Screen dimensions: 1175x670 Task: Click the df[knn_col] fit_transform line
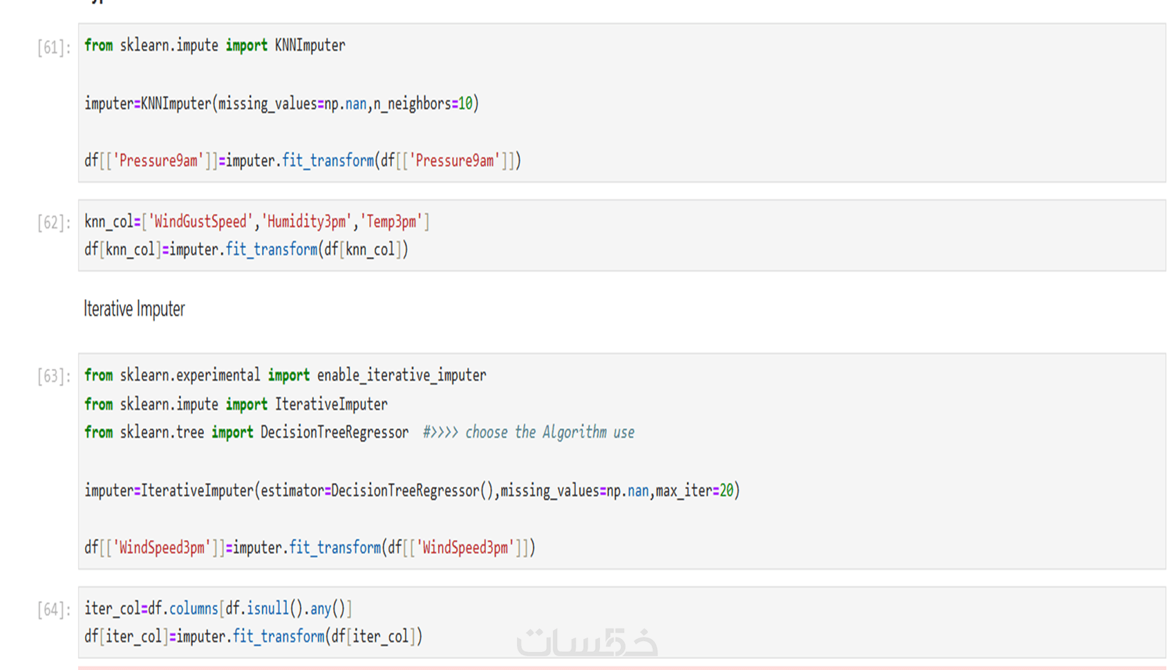click(246, 249)
